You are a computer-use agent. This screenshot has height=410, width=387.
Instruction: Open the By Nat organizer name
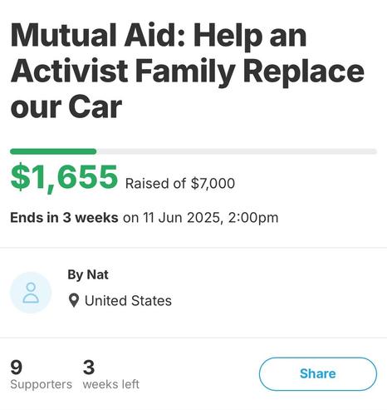pyautogui.click(x=88, y=274)
